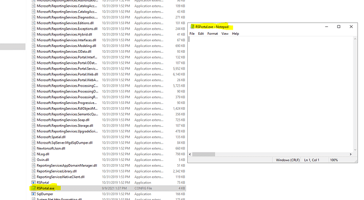Select the Newtonsoft.Json.dll file name
This screenshot has height=200, width=364.
(51, 148)
